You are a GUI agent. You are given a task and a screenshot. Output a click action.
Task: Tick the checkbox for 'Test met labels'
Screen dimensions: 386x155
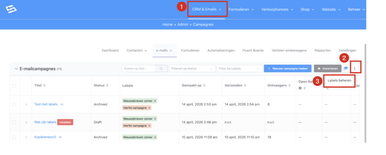(14, 104)
